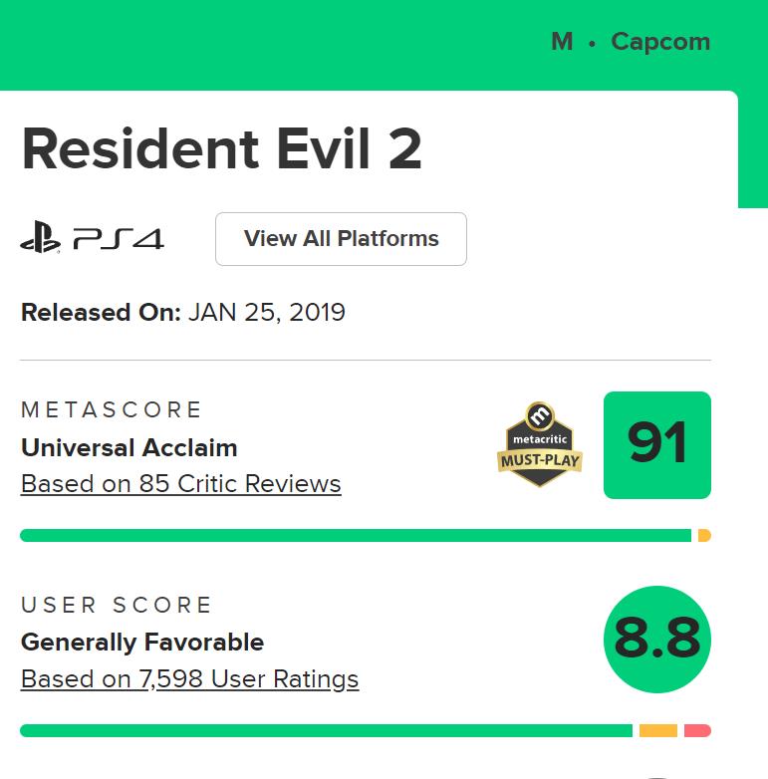
Task: Click the METASCORE section label
Action: 112,409
